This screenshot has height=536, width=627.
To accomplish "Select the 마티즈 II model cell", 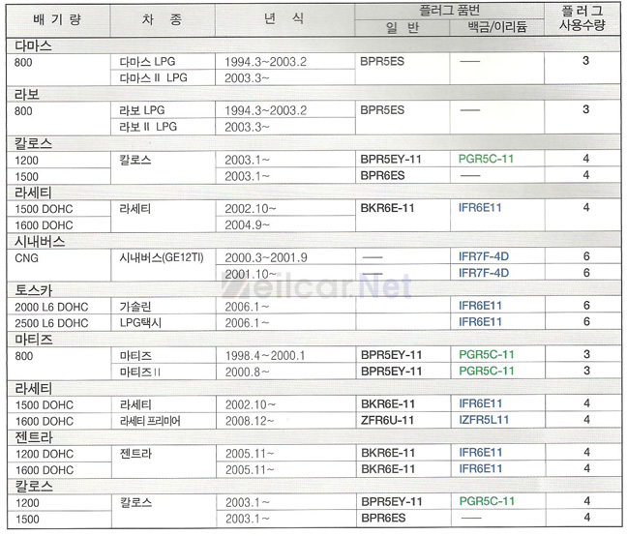I will (x=140, y=372).
